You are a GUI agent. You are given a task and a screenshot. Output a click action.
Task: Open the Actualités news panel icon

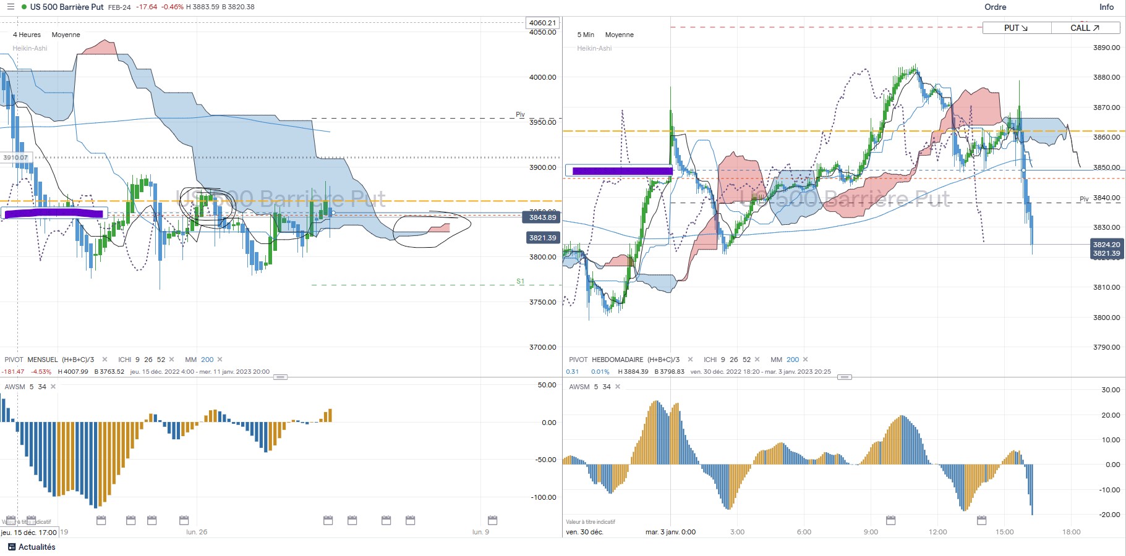(x=12, y=547)
